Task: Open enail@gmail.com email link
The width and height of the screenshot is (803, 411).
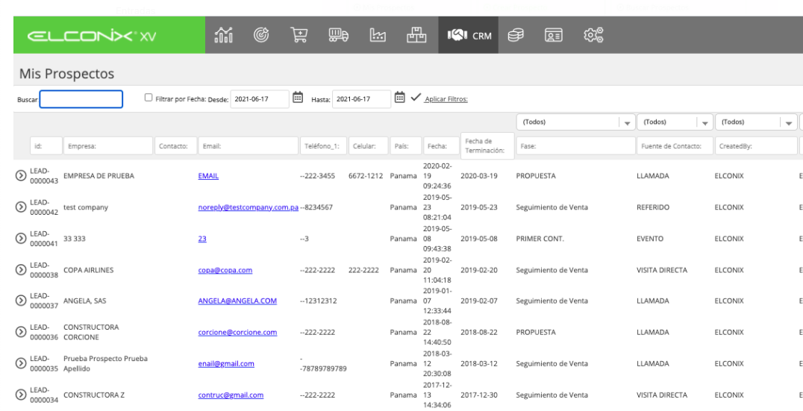Action: [x=226, y=363]
